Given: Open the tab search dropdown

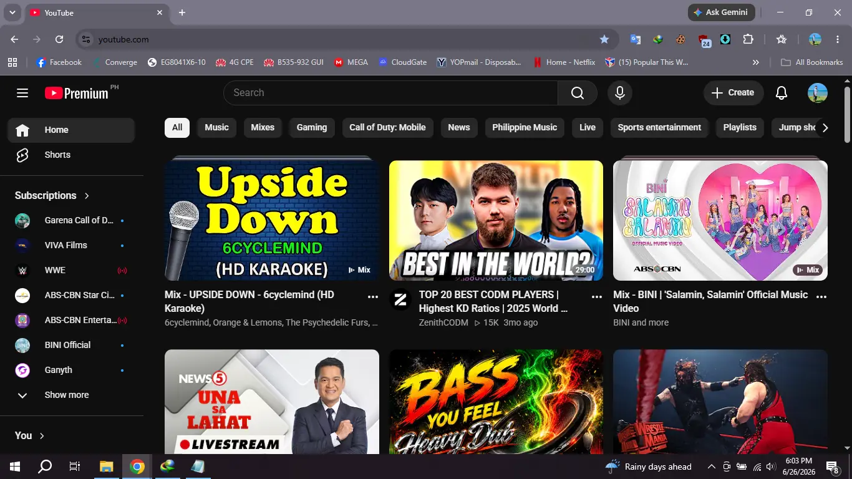Looking at the screenshot, I should 12,12.
